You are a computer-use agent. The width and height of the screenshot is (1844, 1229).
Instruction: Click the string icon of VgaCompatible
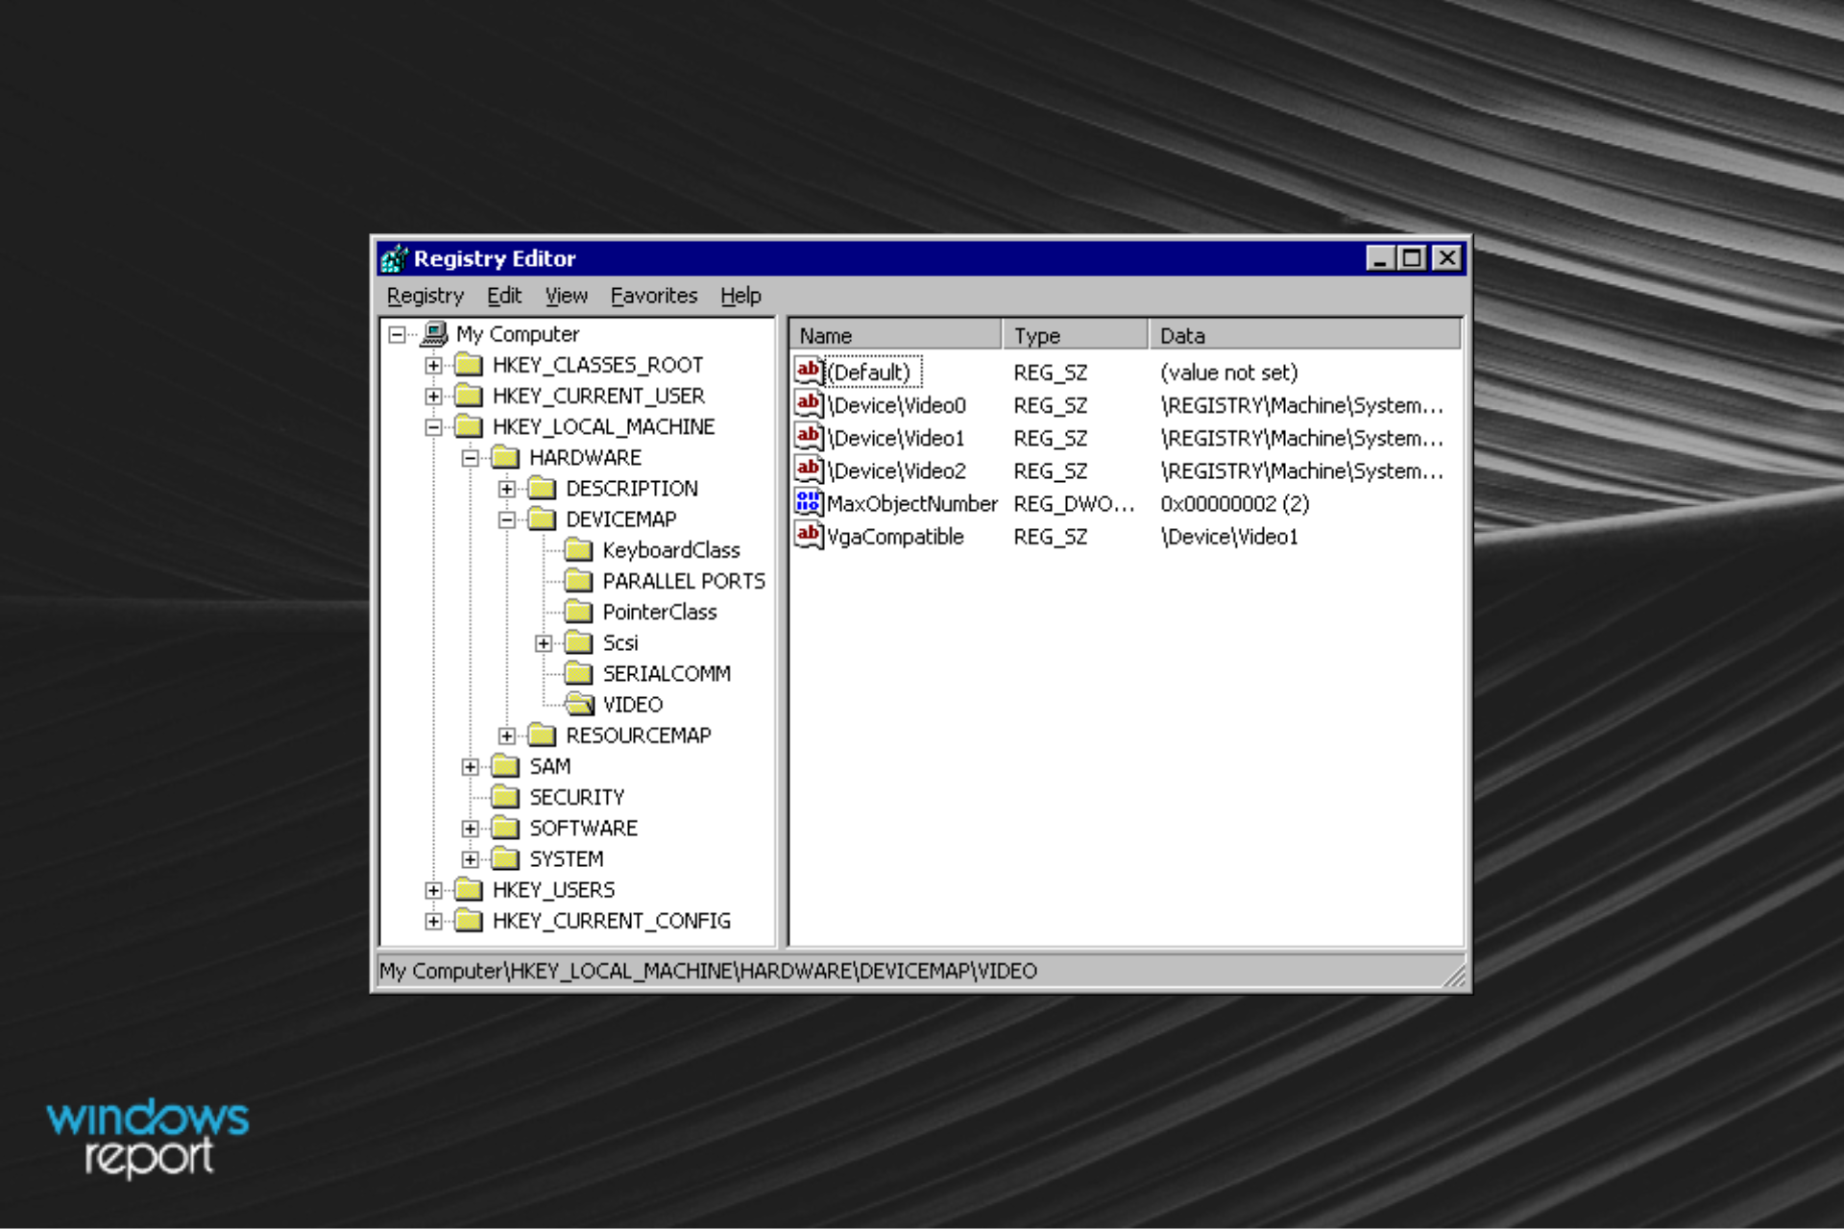coord(809,536)
